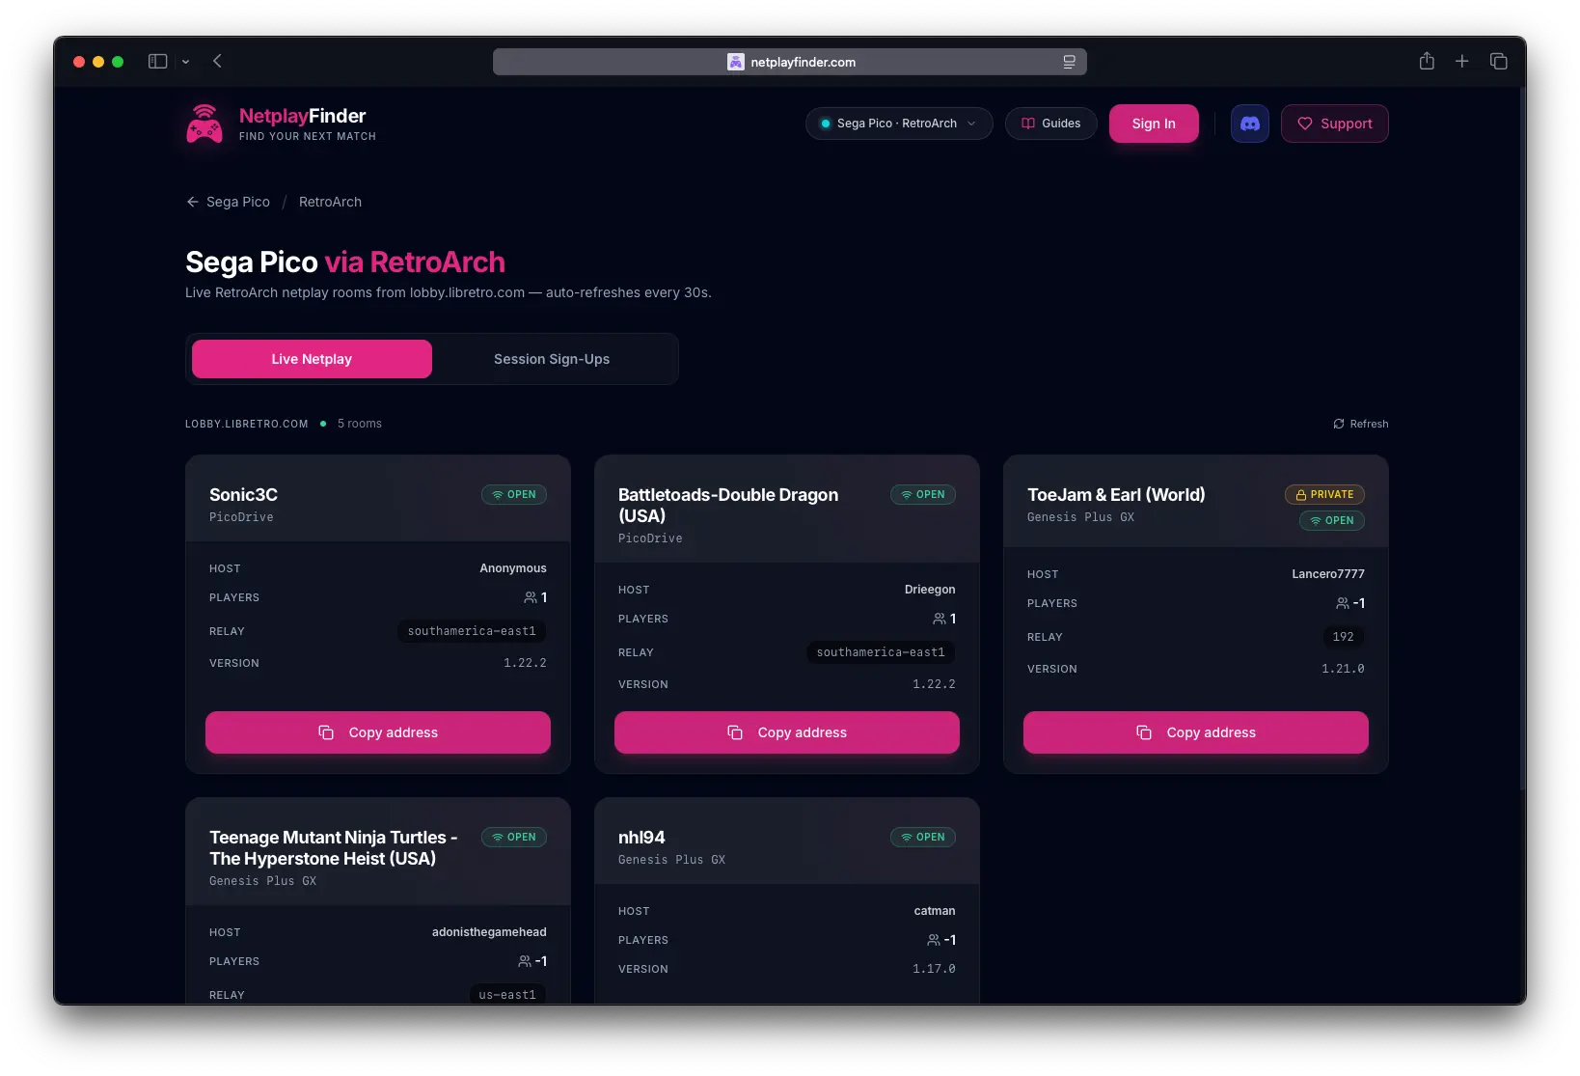Click the OPEN badge on nhl94
This screenshot has height=1076, width=1580.
coord(923,837)
